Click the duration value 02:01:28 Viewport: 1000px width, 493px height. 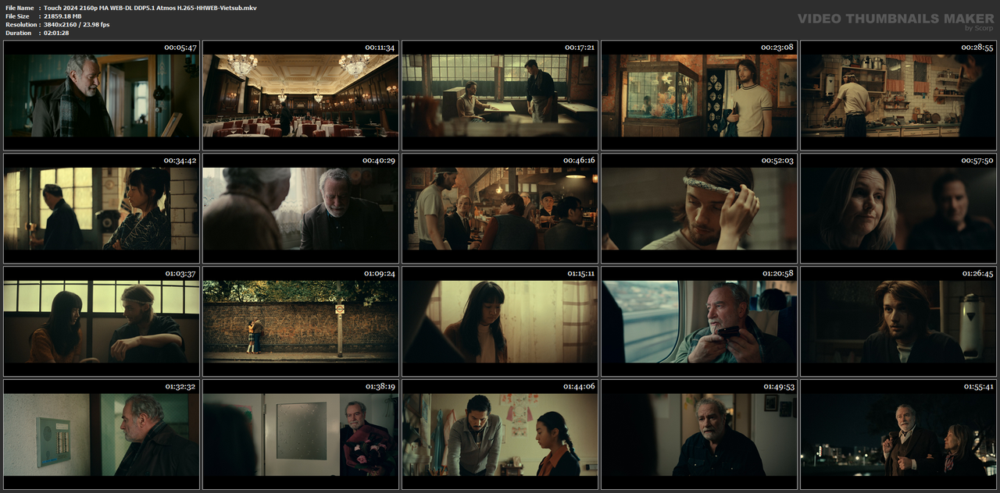click(x=56, y=34)
